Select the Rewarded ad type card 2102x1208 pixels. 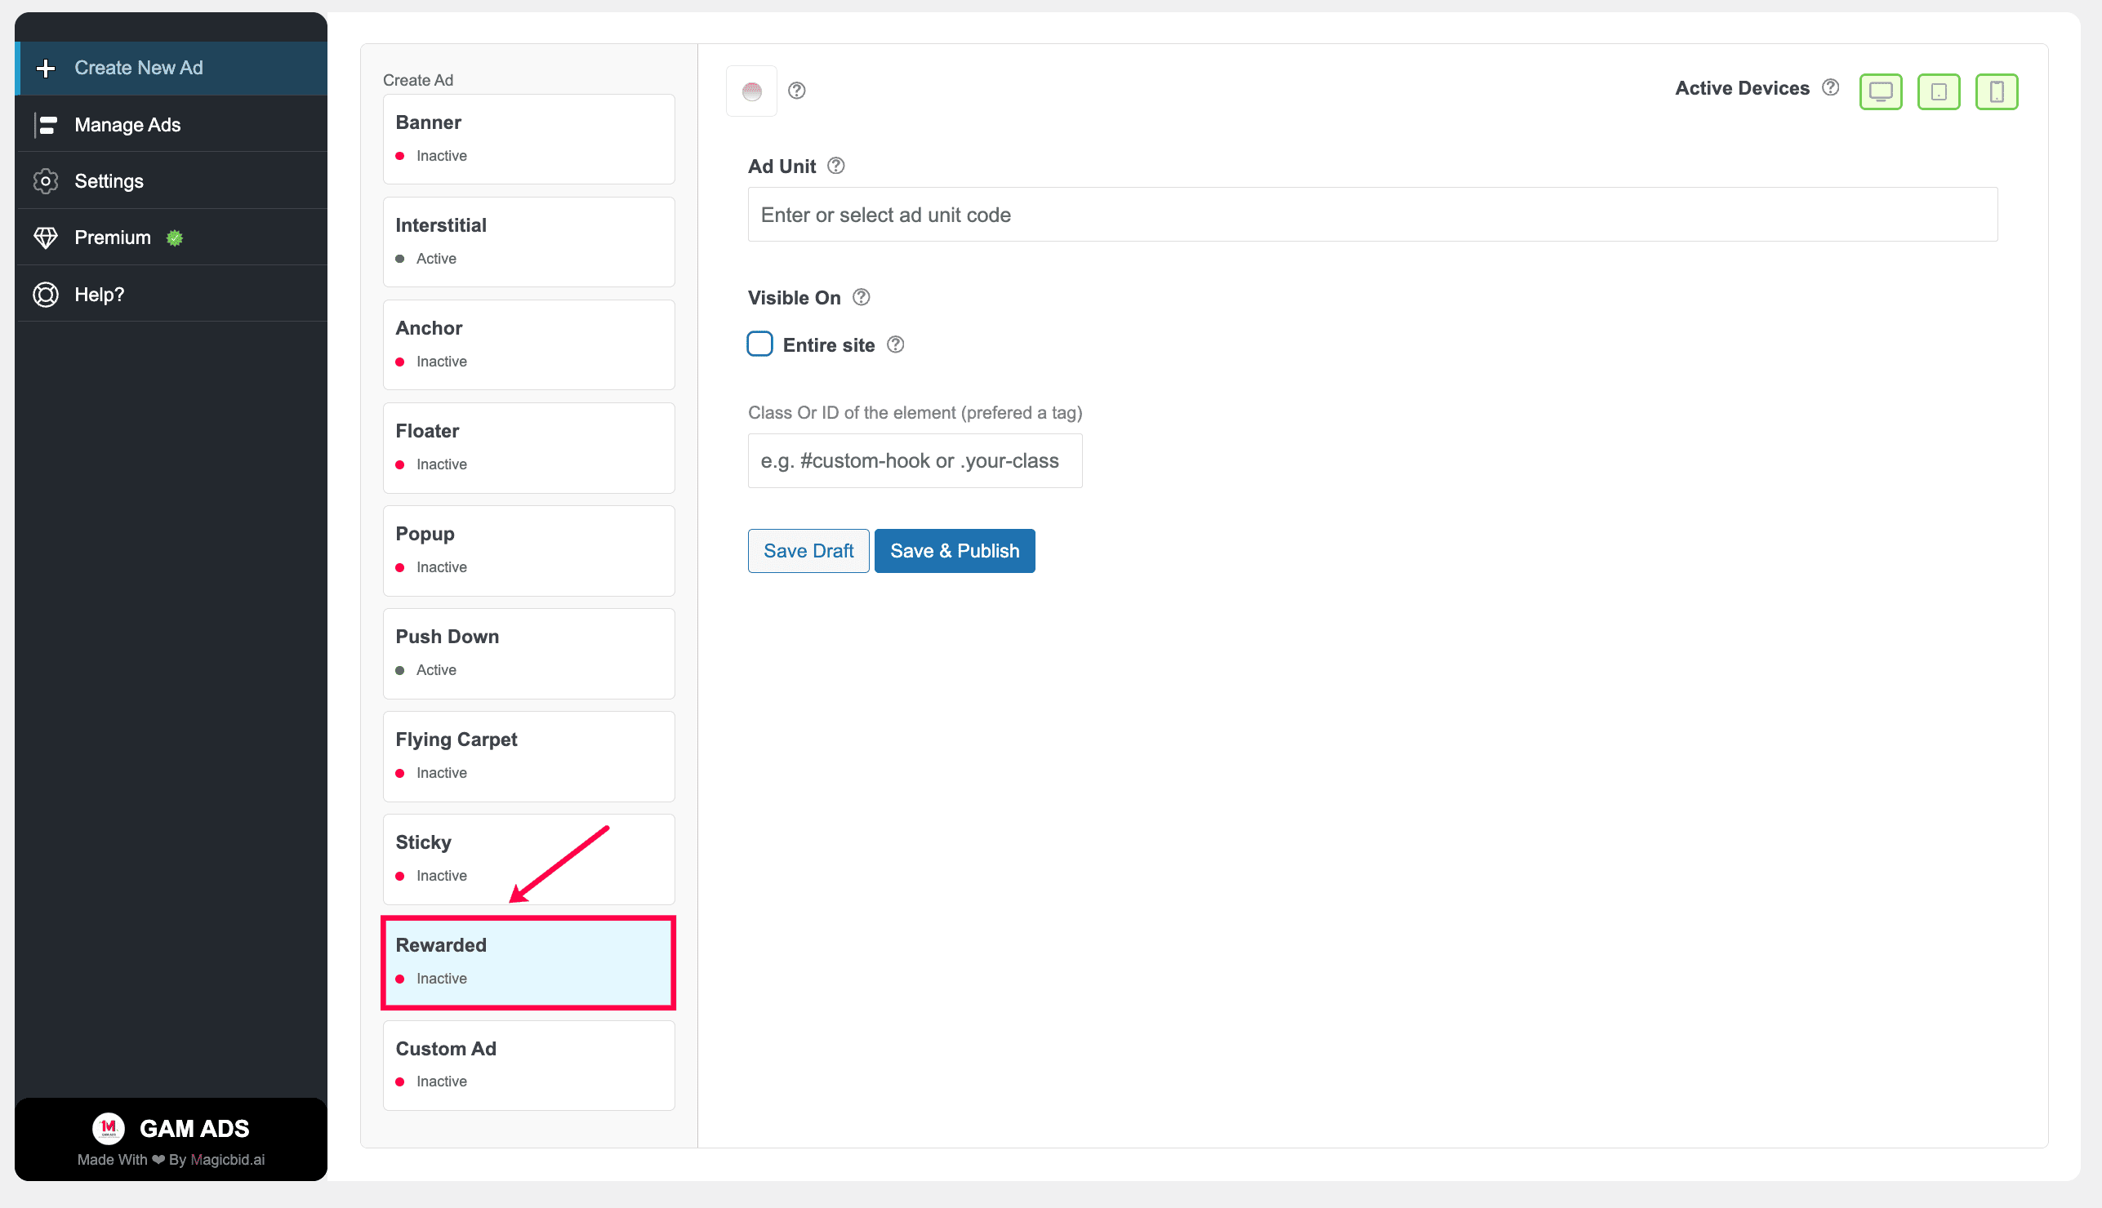[528, 962]
